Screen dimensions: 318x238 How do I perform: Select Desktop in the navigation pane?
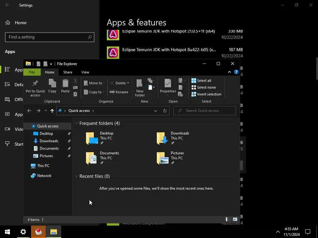click(x=46, y=134)
